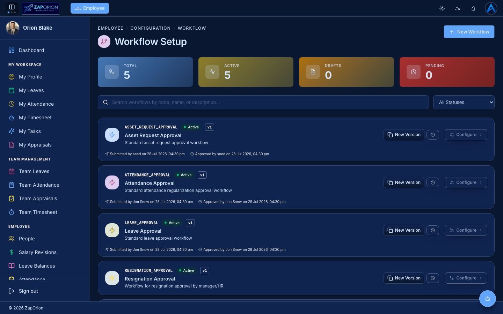Toggle the sidebar panel icon
The height and width of the screenshot is (314, 503).
coord(12,7)
